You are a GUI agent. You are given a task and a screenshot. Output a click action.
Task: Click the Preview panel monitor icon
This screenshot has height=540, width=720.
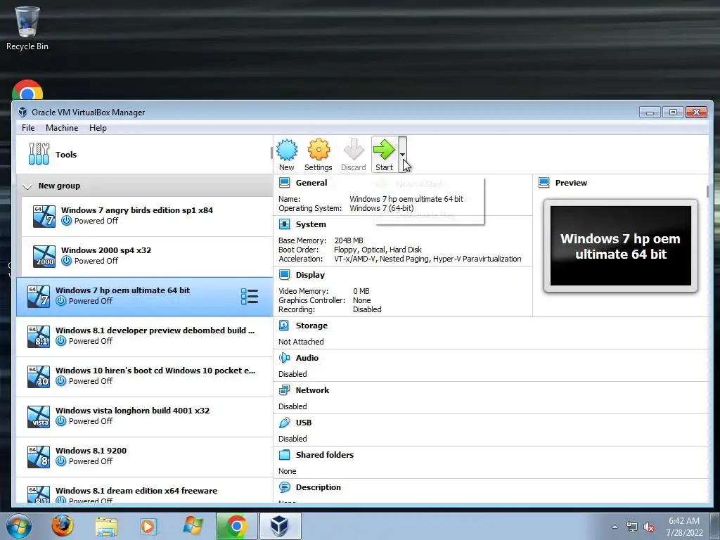coord(544,183)
